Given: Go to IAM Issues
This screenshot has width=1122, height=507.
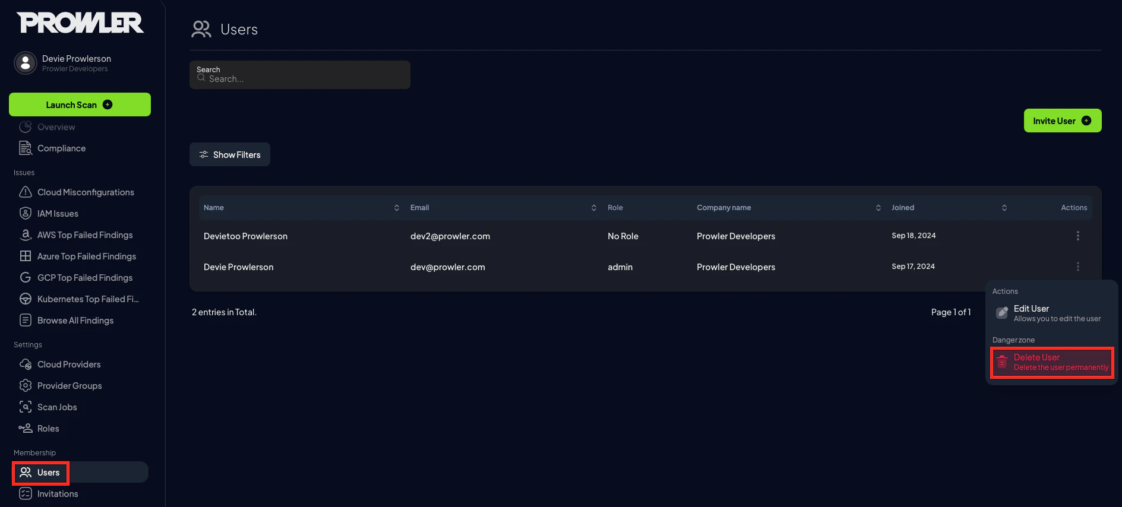Looking at the screenshot, I should click(x=58, y=214).
